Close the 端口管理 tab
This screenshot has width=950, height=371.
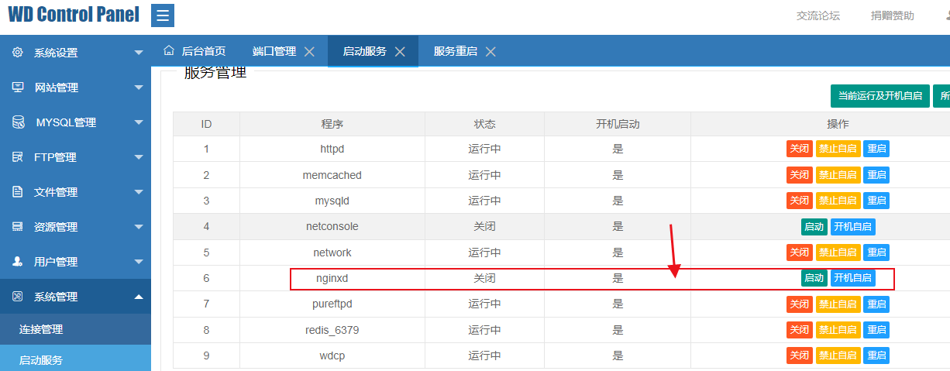click(x=309, y=52)
